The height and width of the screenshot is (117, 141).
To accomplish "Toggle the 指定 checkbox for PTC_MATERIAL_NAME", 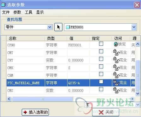I will point(101,82).
